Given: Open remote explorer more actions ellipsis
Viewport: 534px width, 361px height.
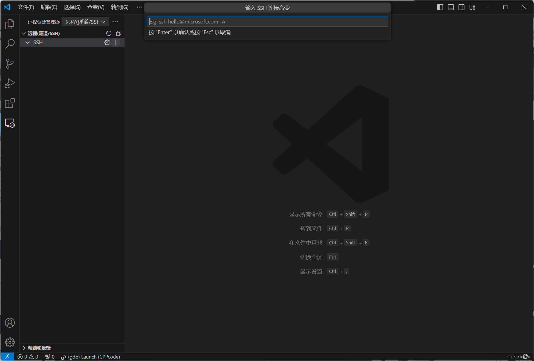Looking at the screenshot, I should (115, 22).
